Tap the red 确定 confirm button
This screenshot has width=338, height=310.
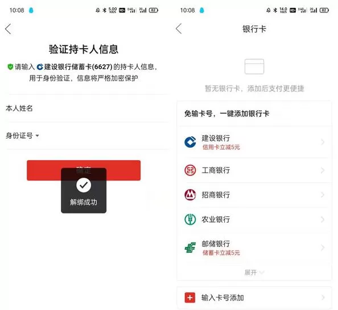[x=84, y=170]
